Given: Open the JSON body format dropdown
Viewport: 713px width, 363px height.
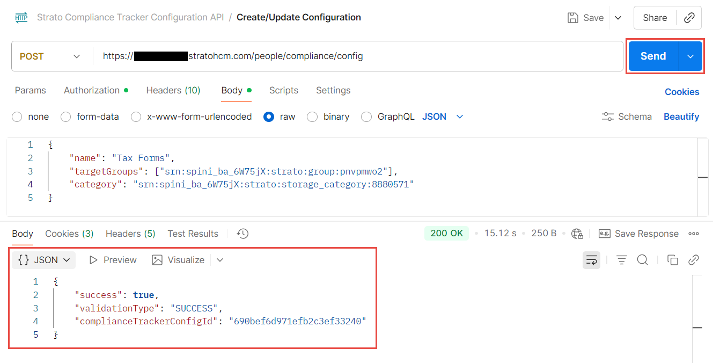Looking at the screenshot, I should click(443, 117).
